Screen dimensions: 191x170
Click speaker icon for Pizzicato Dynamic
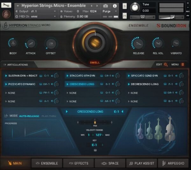click(52, 84)
